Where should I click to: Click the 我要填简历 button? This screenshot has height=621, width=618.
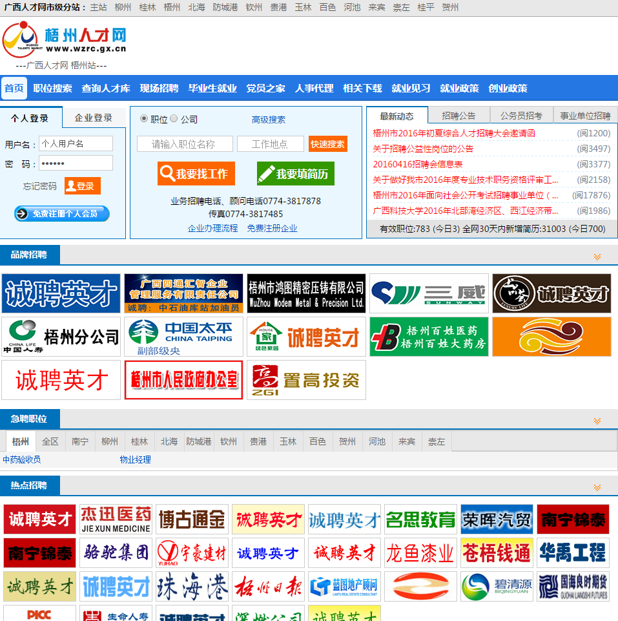pos(295,173)
